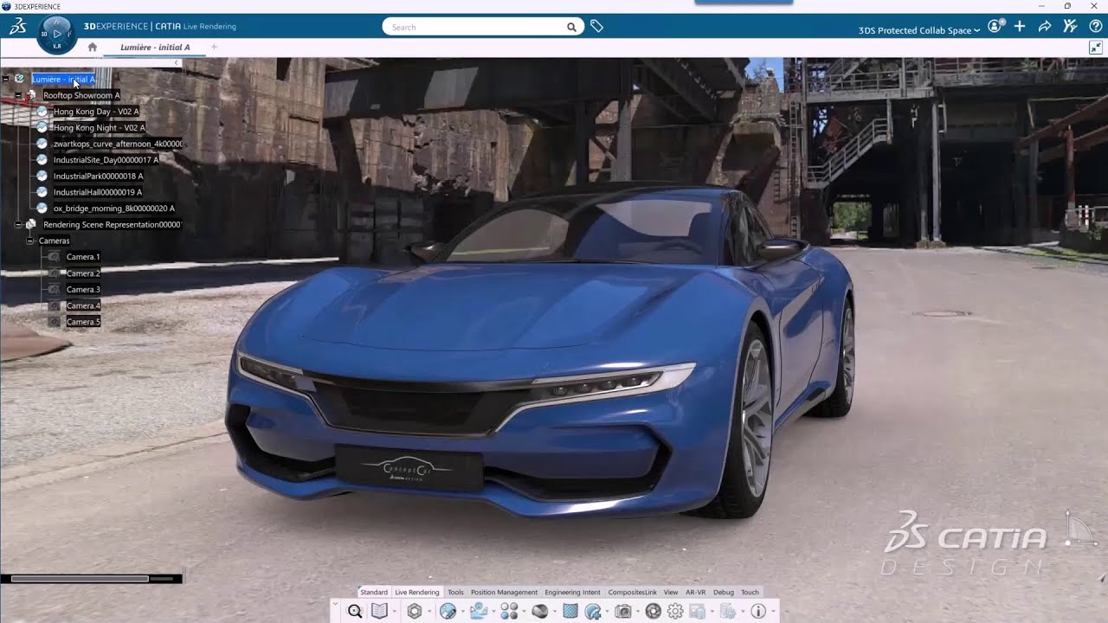
Task: Open the 3DS Protected Collab Space dropdown
Action: point(919,30)
